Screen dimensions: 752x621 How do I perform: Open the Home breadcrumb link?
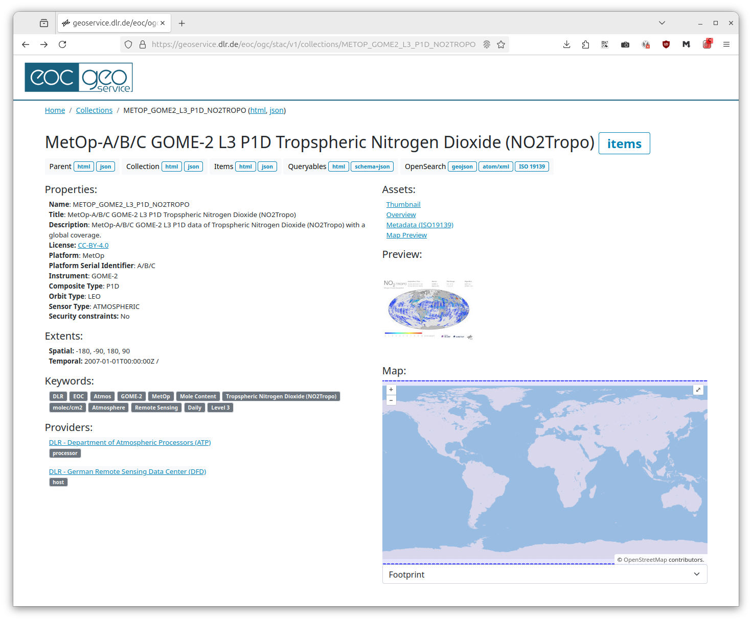[55, 110]
